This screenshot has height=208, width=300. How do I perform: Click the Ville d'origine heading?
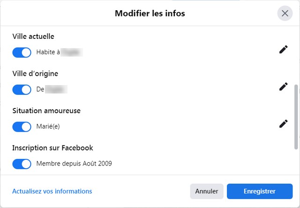[35, 74]
